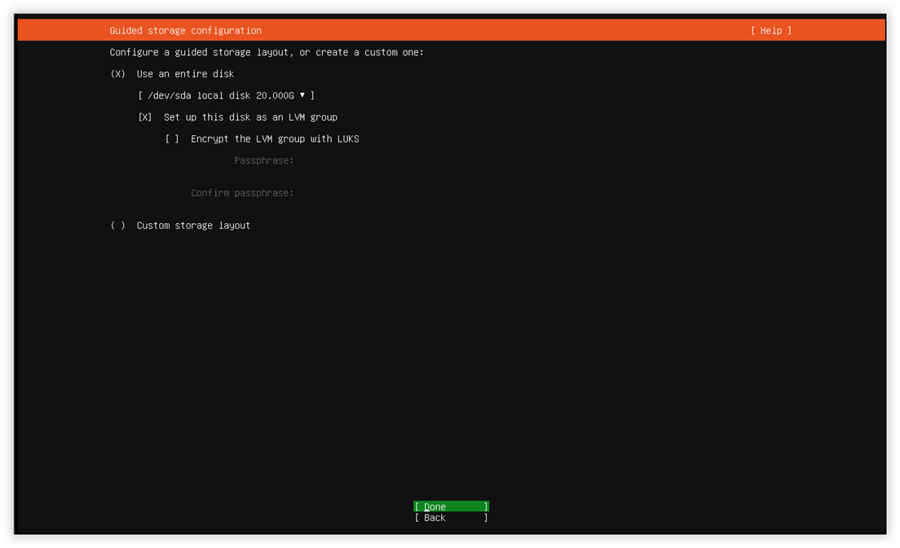The width and height of the screenshot is (900, 548).
Task: Click the Back button
Action: 451,518
